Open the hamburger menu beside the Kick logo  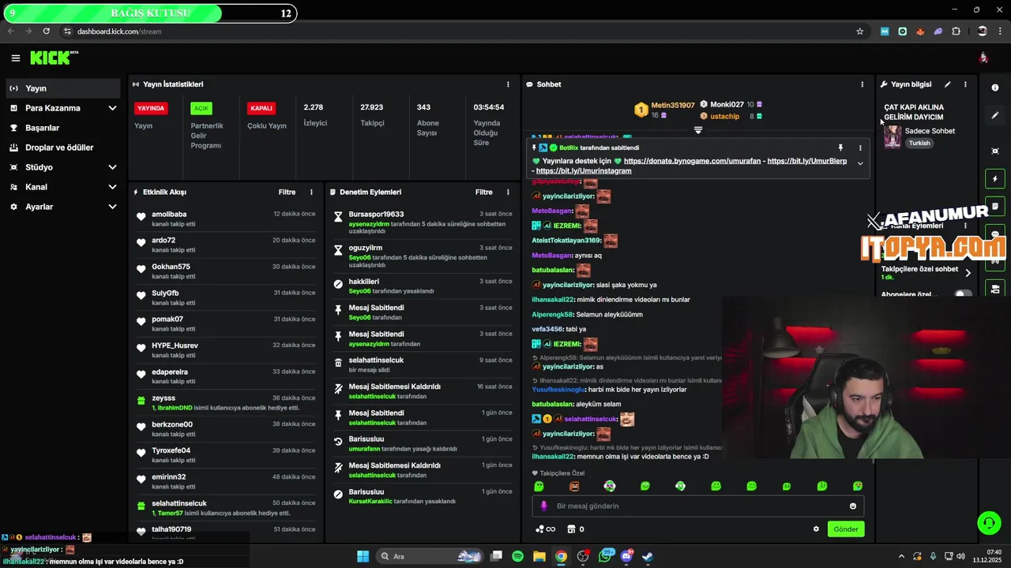tap(15, 58)
